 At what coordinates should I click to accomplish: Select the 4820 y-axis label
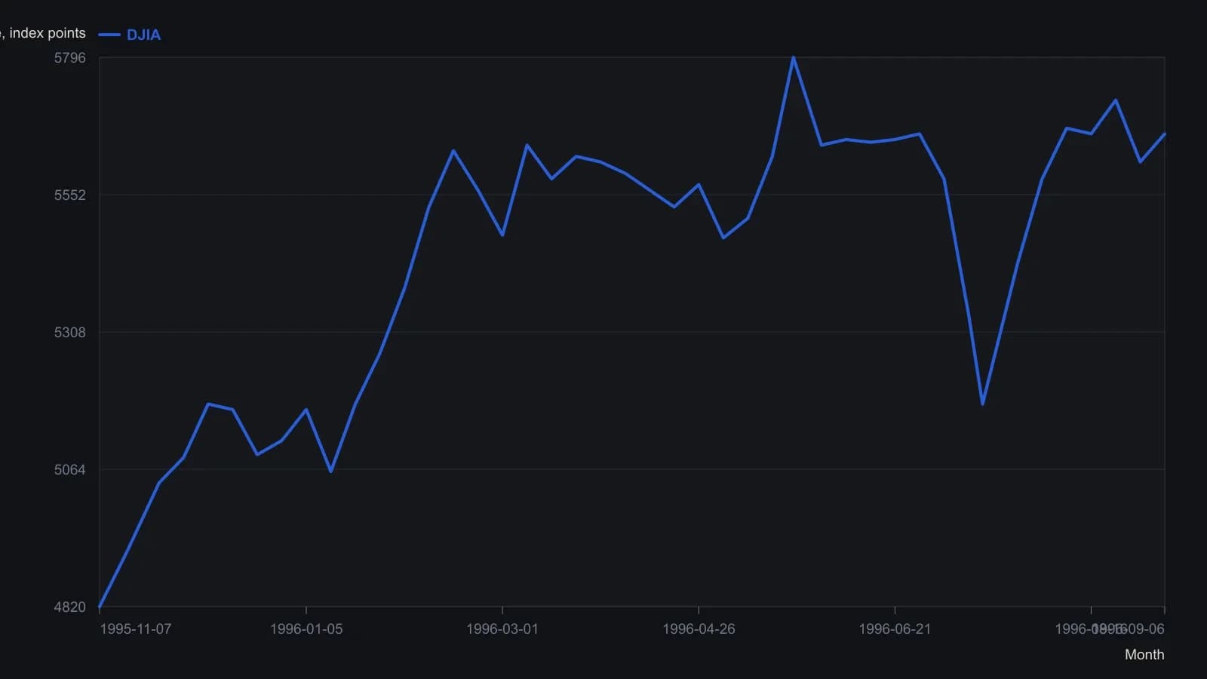[70, 607]
